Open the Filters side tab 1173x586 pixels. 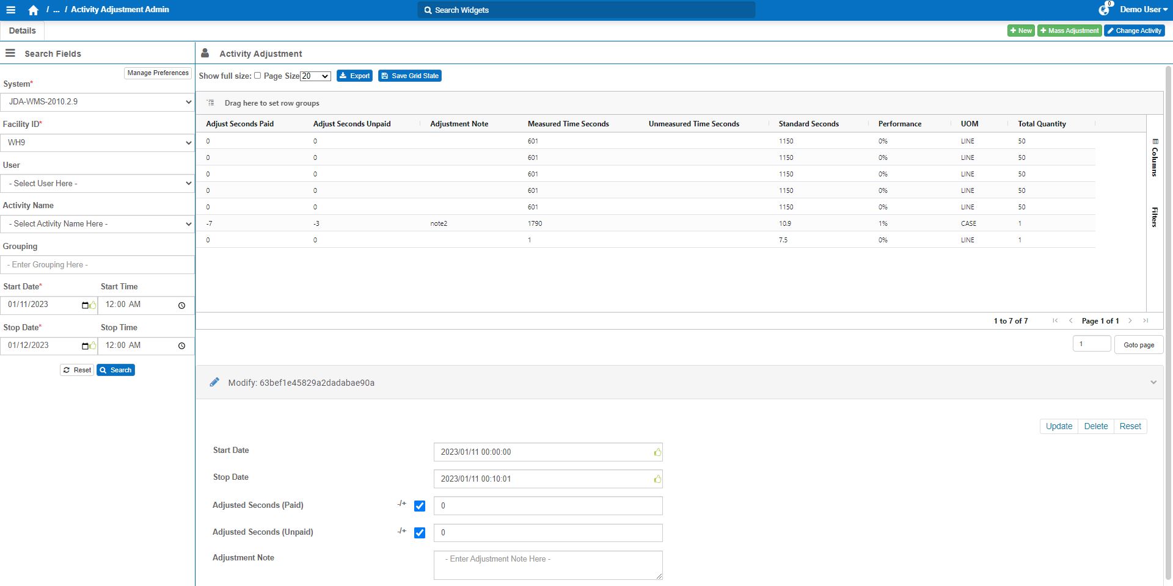click(1154, 217)
